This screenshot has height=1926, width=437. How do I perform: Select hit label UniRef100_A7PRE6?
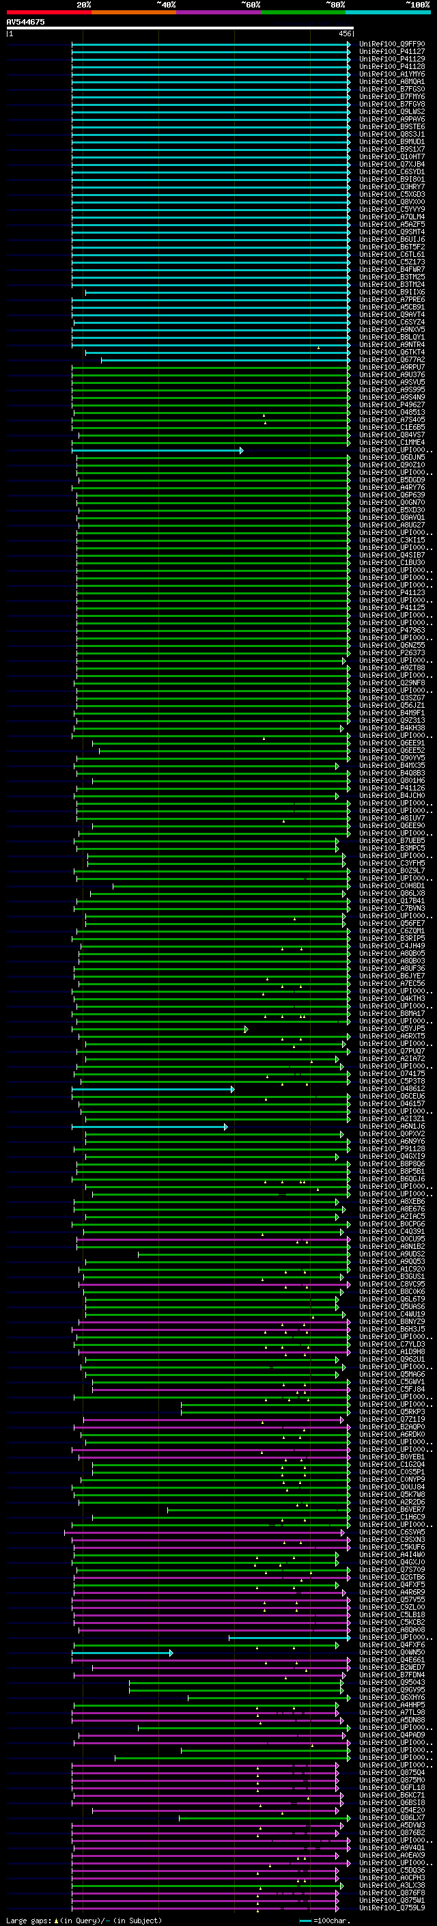pyautogui.click(x=391, y=300)
